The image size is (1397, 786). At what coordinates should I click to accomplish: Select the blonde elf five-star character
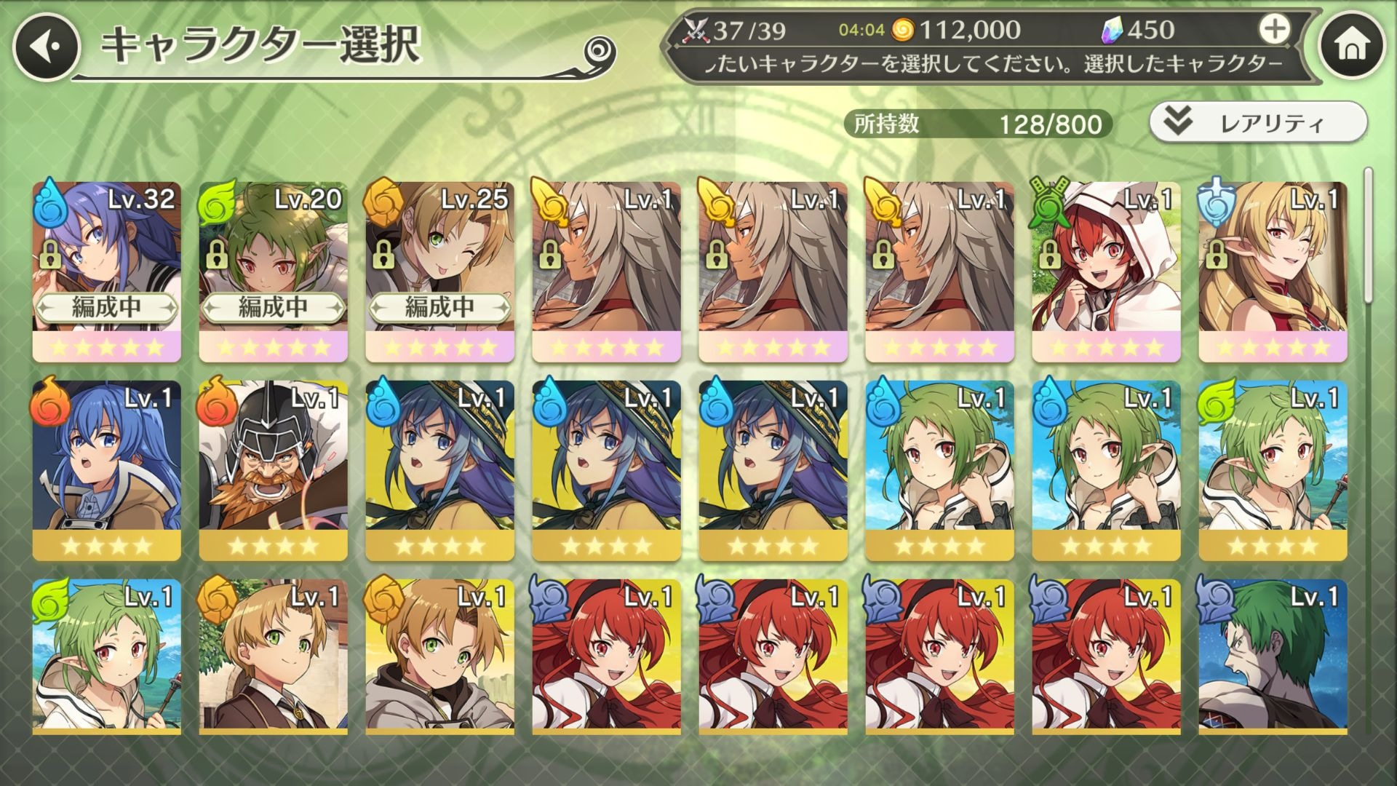click(1273, 271)
